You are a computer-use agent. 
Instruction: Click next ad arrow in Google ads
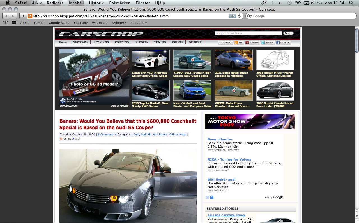coord(212,197)
